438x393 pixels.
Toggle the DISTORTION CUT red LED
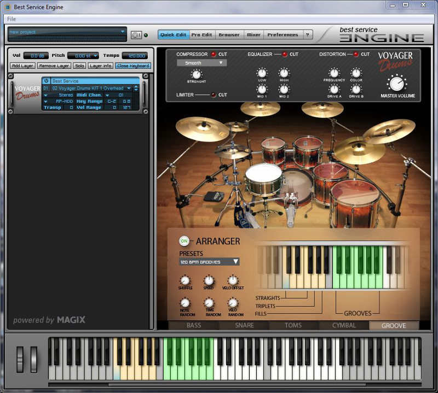coord(356,55)
